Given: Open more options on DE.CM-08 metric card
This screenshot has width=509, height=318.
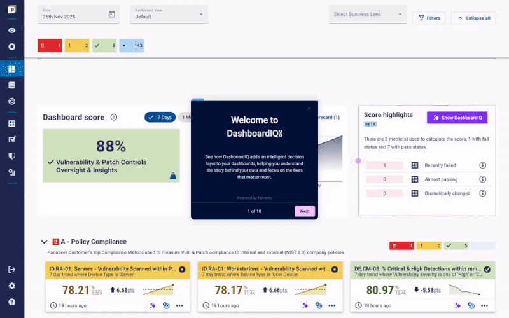Looking at the screenshot, I should [x=484, y=305].
